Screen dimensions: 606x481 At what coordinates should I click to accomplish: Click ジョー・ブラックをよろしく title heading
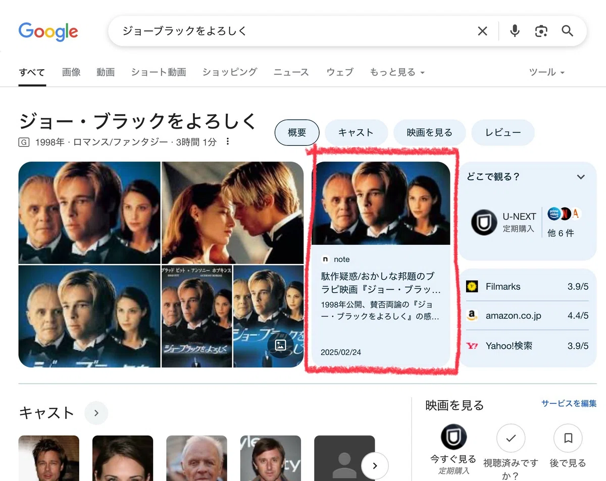138,122
